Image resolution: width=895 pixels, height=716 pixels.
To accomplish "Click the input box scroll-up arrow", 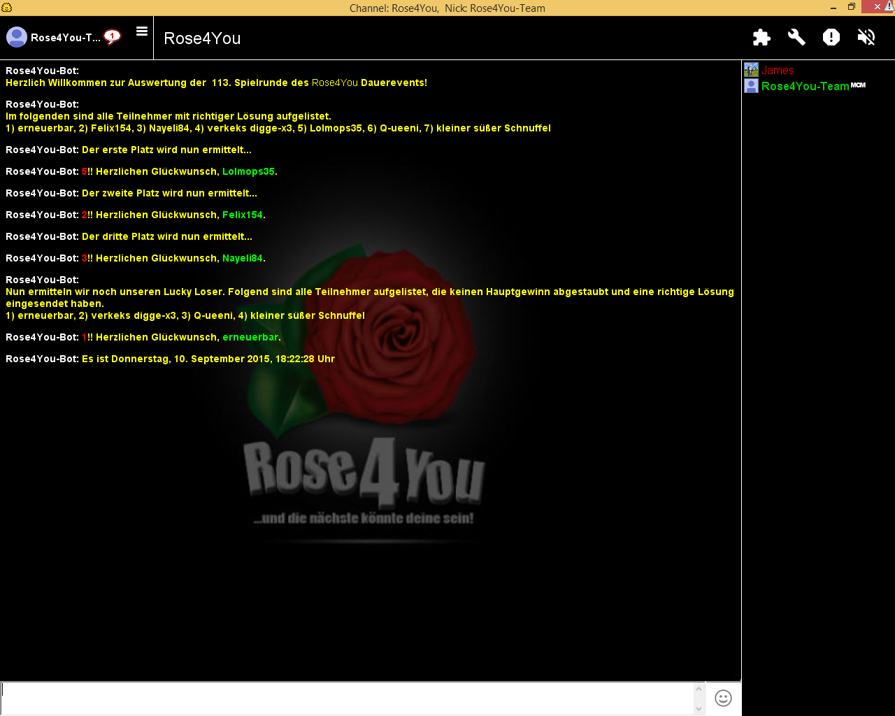I will pyautogui.click(x=699, y=689).
